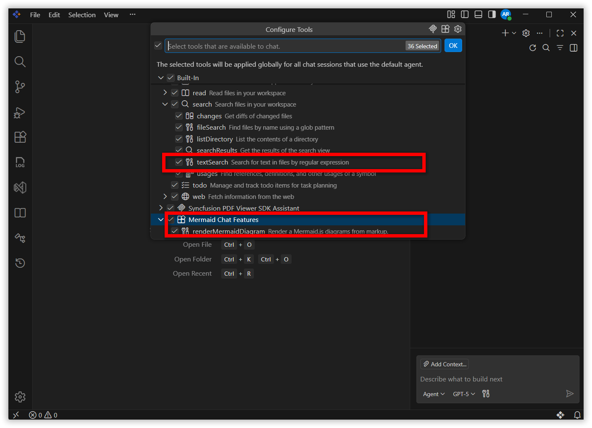Uncheck the renderMermaidDiagram checkbox
The image size is (592, 428).
(x=175, y=231)
